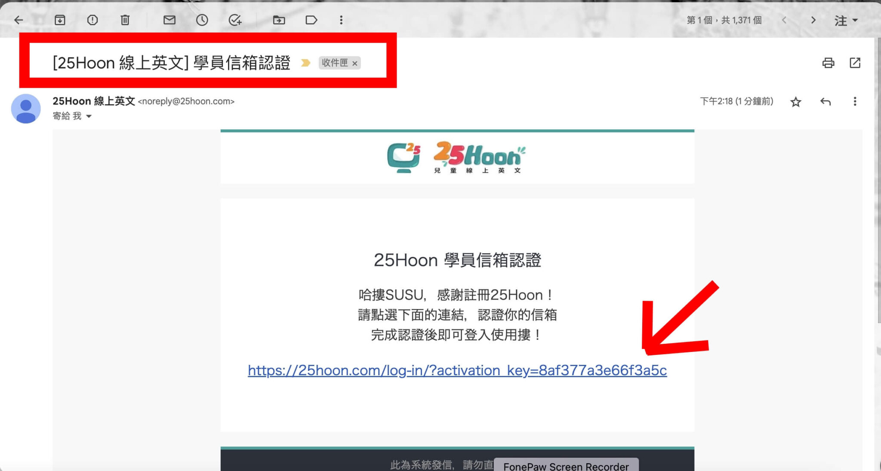Move email to a folder
This screenshot has width=881, height=471.
tap(279, 20)
